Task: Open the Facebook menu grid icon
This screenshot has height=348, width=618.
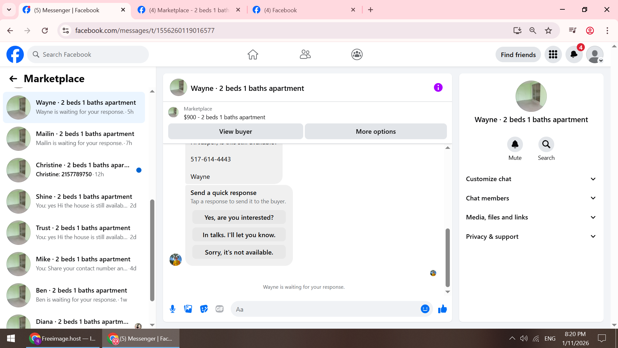Action: coord(553,54)
